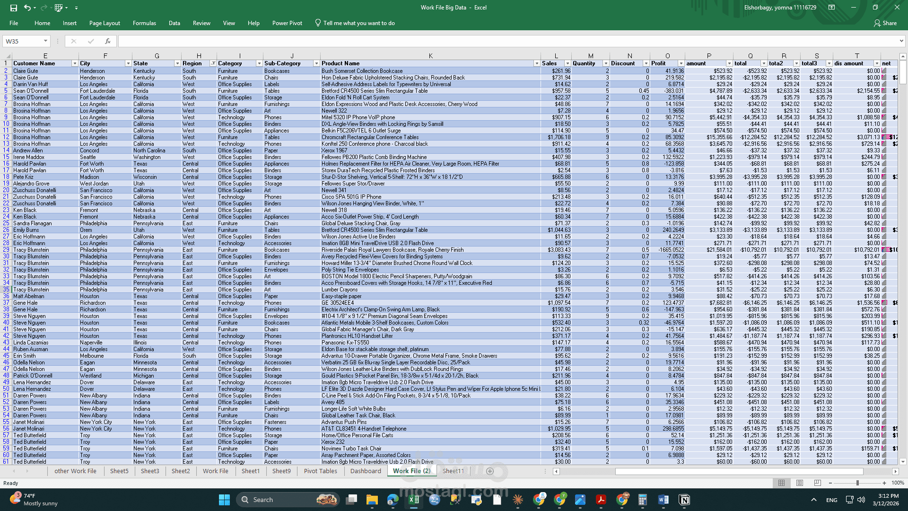This screenshot has width=908, height=511.
Task: Open the Power Pivot ribbon tab
Action: point(287,23)
